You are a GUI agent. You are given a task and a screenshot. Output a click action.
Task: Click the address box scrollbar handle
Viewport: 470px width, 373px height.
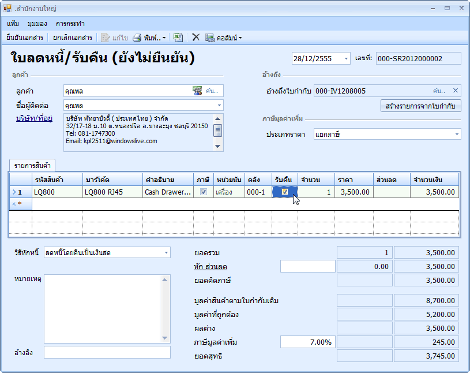[x=218, y=130]
